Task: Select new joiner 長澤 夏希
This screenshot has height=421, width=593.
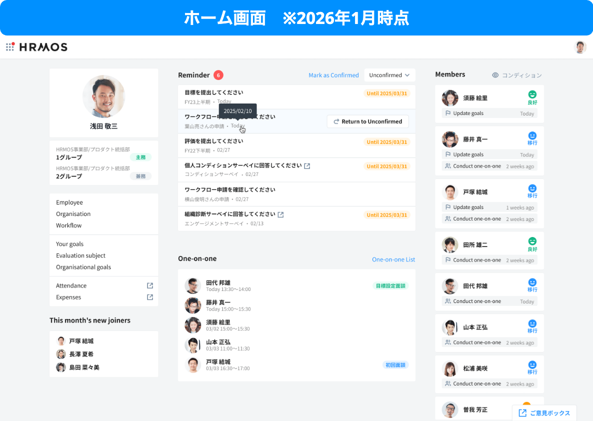Action: 81,354
